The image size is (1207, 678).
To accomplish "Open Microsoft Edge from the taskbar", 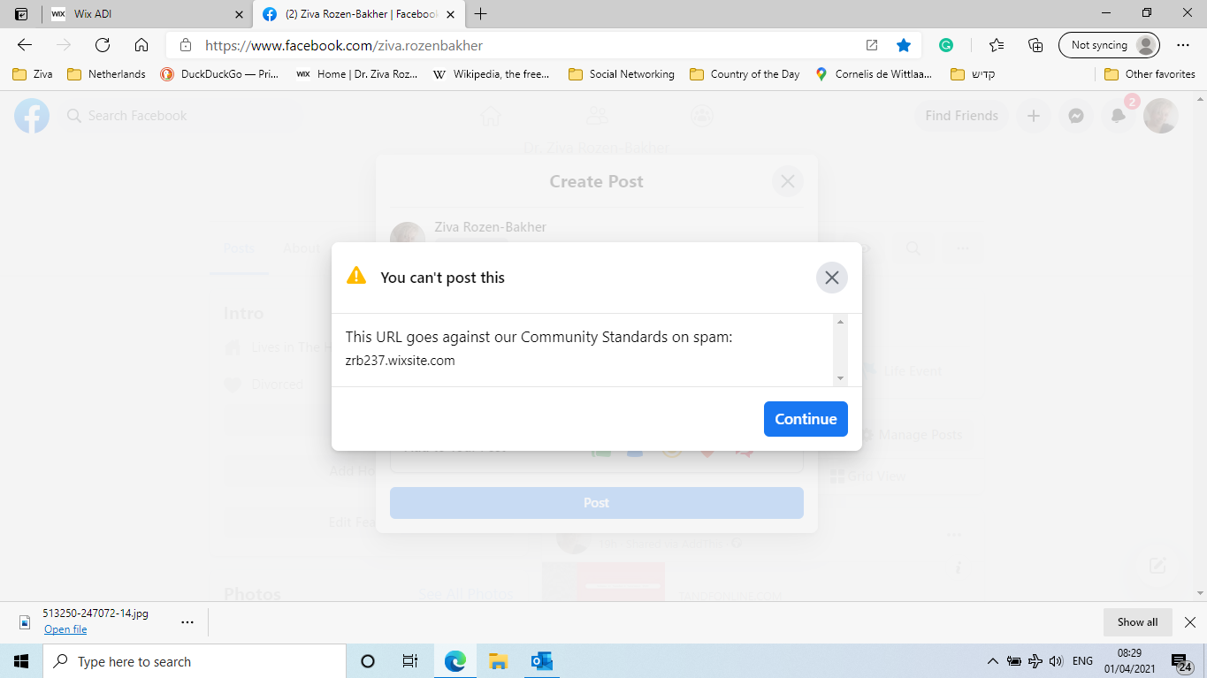I will tap(455, 660).
